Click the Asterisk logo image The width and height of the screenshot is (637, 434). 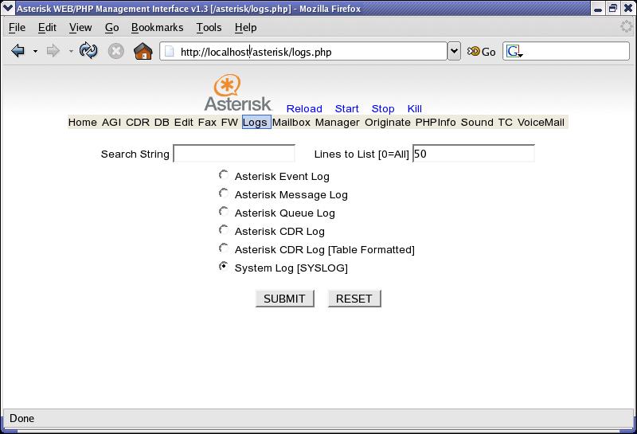point(238,94)
